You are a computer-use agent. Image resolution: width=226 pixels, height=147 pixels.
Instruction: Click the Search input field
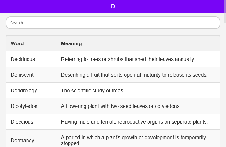click(x=113, y=23)
